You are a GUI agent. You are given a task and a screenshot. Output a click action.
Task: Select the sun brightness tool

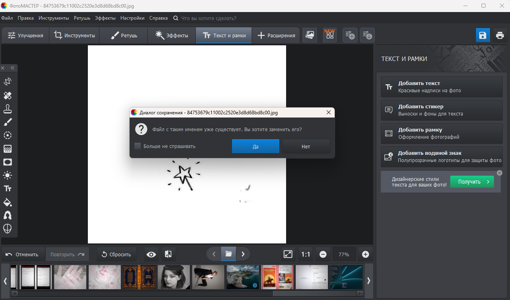click(x=8, y=175)
